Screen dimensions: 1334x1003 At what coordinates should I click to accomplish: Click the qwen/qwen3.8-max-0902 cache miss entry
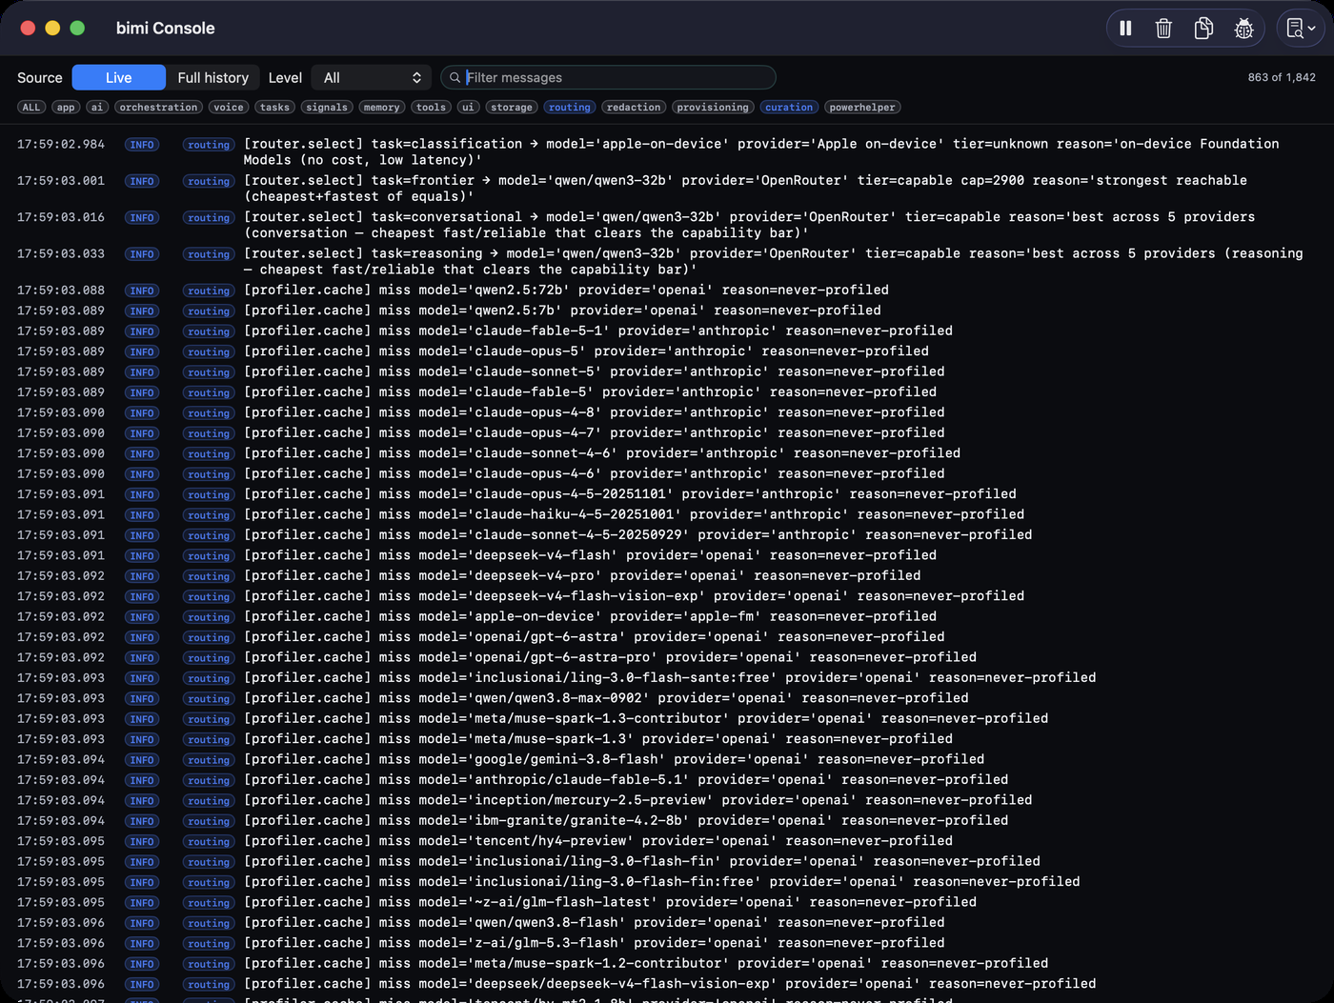(x=667, y=698)
